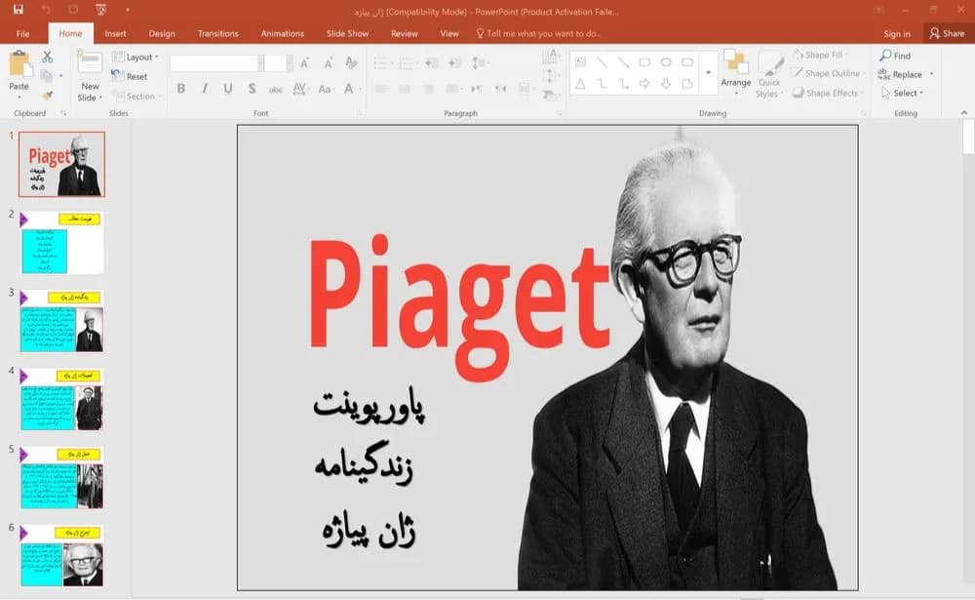Open the File menu
The width and height of the screenshot is (975, 600).
click(23, 33)
